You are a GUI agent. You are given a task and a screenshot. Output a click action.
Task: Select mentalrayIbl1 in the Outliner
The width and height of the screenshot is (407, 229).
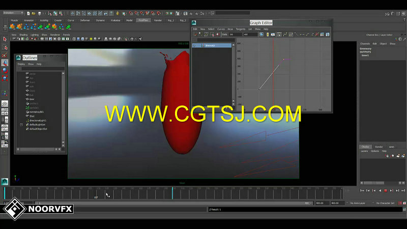[x=36, y=112]
